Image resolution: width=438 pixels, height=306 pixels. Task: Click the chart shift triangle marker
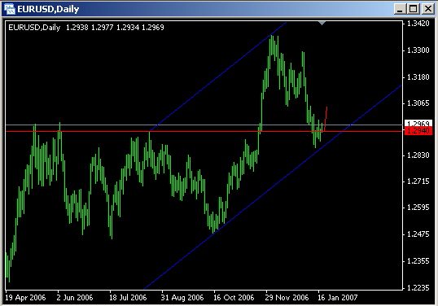tap(322, 23)
